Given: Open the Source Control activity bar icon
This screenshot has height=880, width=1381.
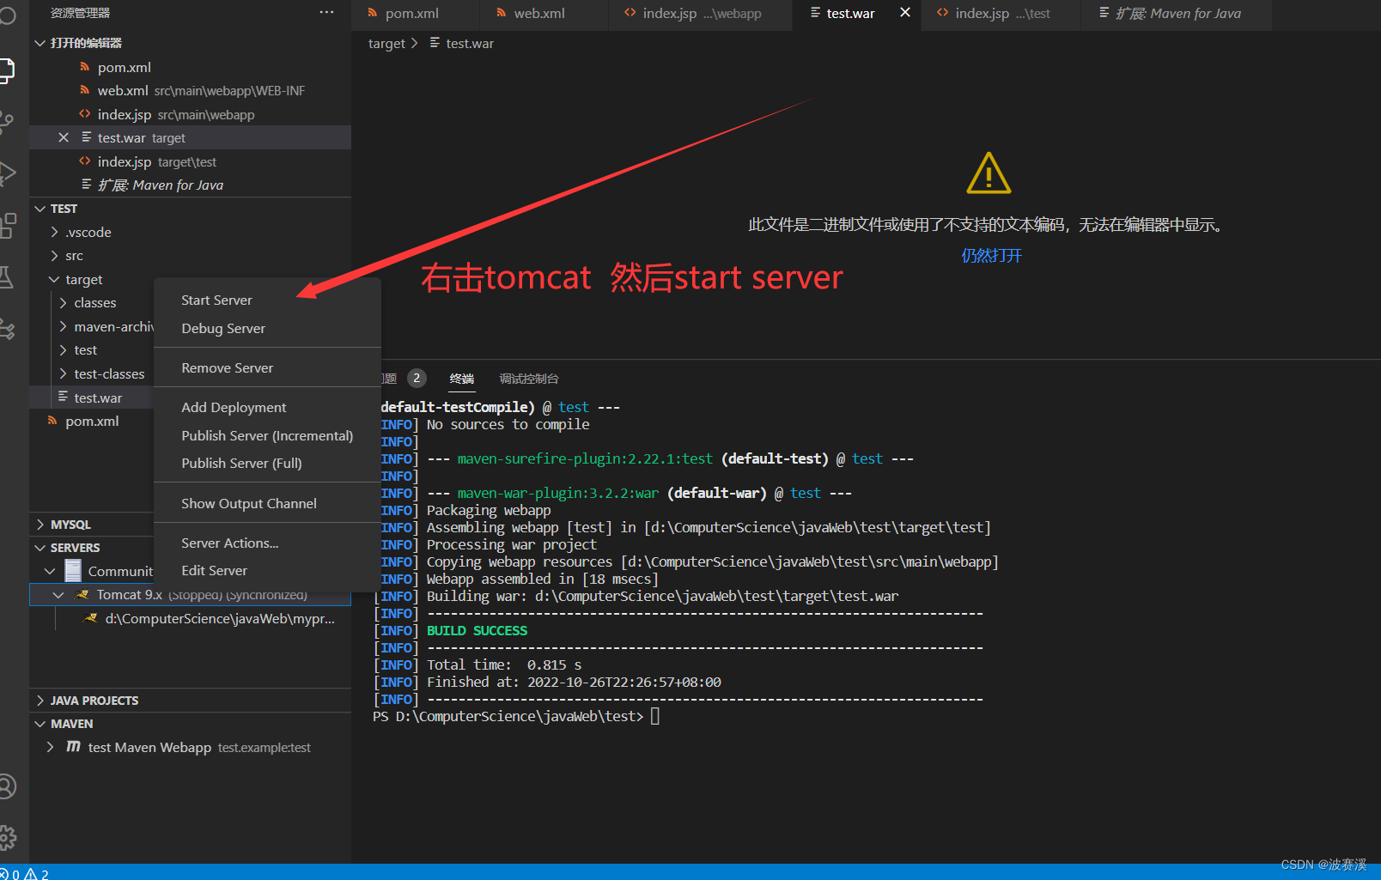Looking at the screenshot, I should coord(7,122).
